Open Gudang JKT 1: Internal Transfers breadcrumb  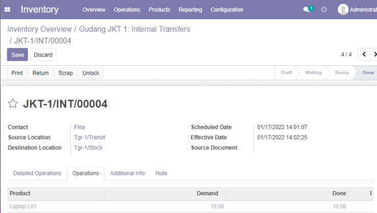click(134, 29)
